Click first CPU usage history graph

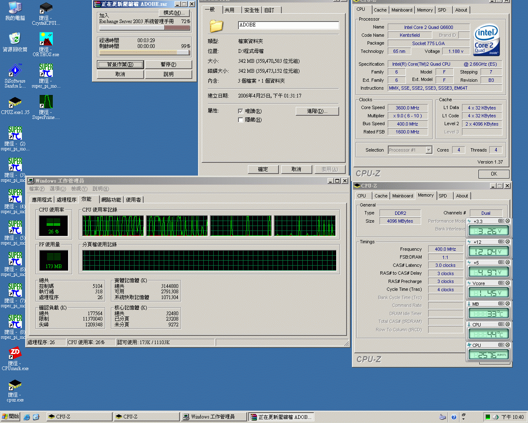pos(113,226)
